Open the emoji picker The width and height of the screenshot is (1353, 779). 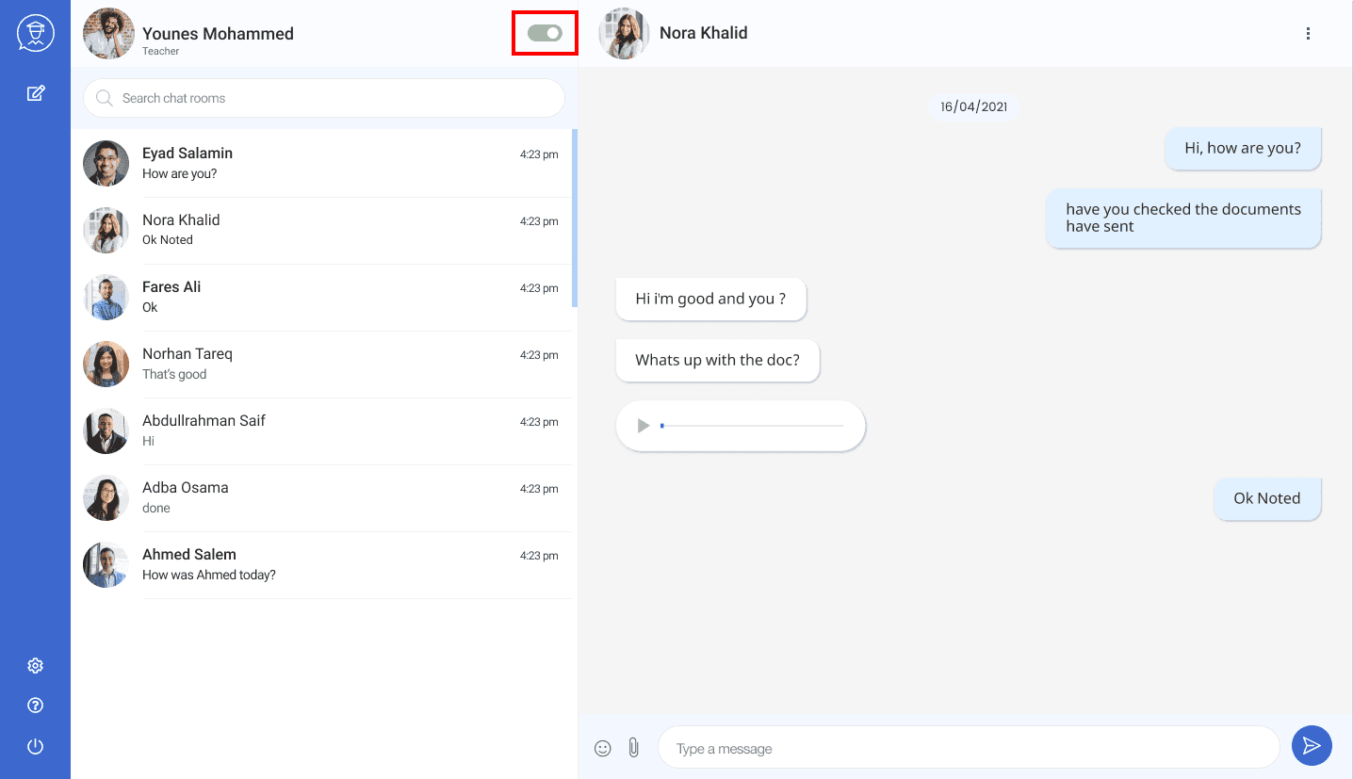click(603, 747)
